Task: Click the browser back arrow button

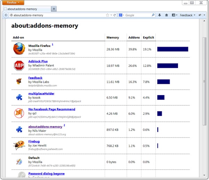Action: [x=6, y=15]
